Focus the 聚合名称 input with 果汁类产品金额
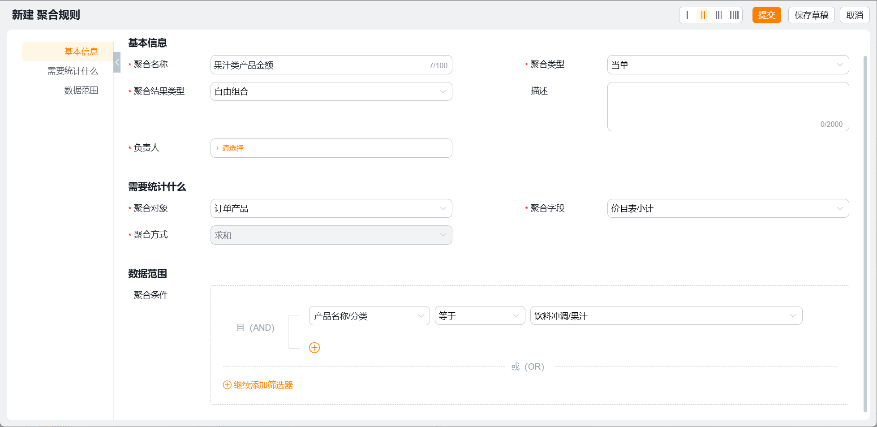Screen dimensions: 877x427 pyautogui.click(x=331, y=65)
